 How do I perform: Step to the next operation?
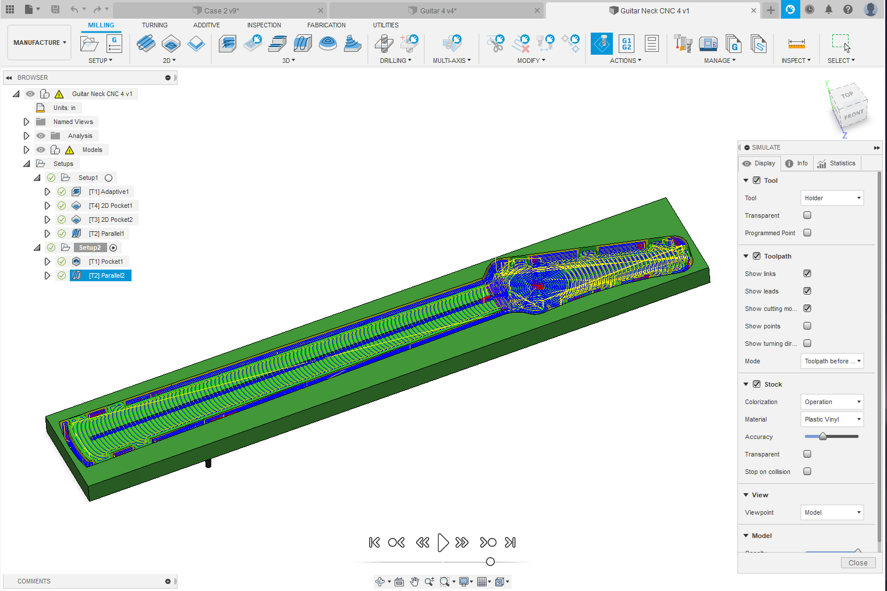(488, 543)
